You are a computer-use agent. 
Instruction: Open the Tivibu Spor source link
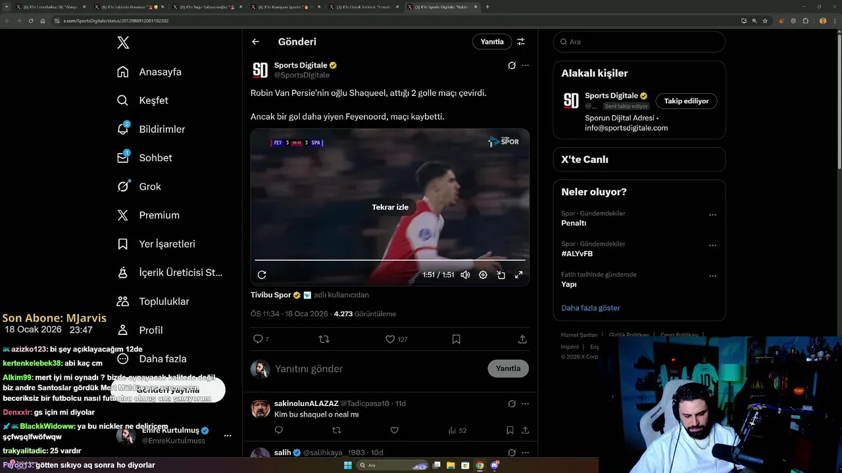(271, 295)
